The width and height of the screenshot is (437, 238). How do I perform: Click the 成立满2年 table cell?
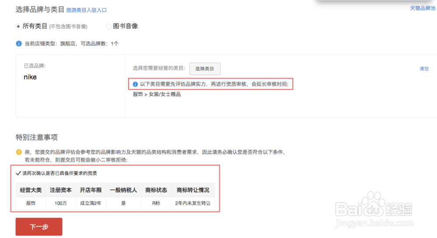point(91,203)
